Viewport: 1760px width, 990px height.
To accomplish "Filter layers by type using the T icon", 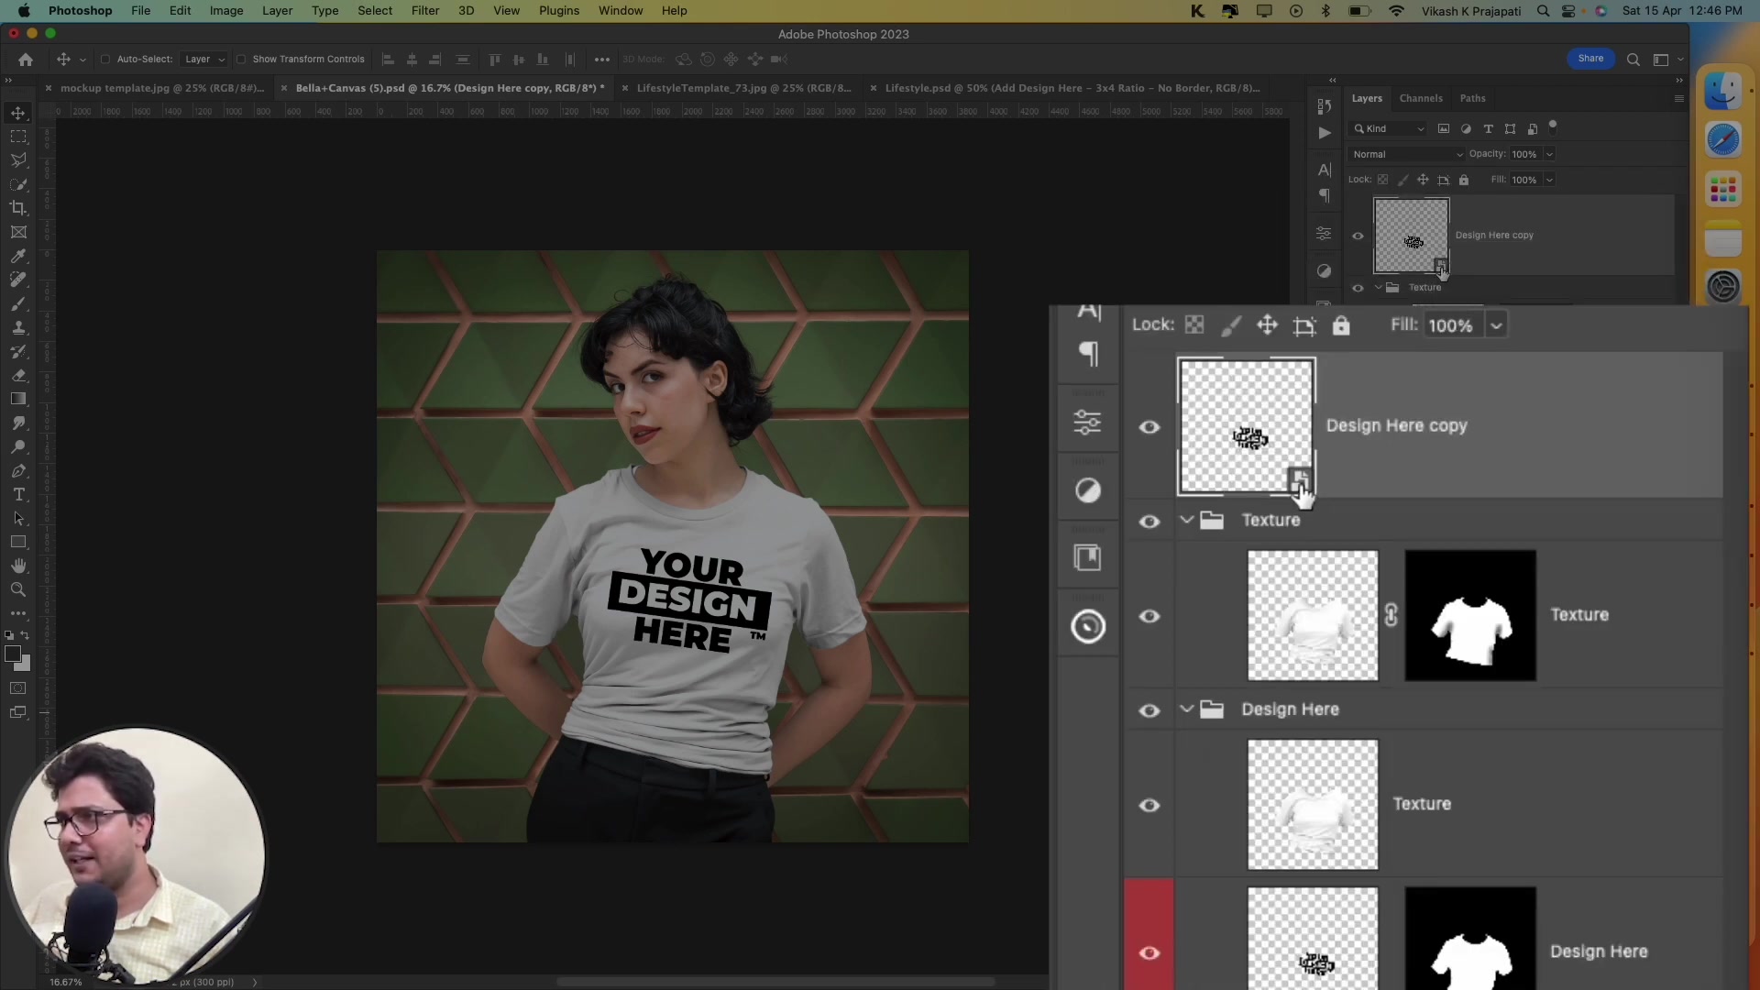I will tap(1488, 128).
